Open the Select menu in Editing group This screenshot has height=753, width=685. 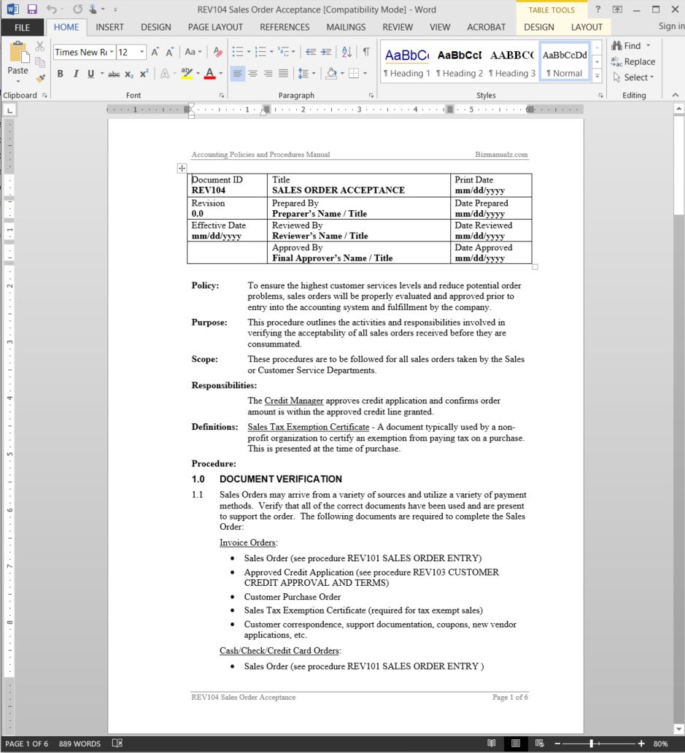click(x=632, y=77)
